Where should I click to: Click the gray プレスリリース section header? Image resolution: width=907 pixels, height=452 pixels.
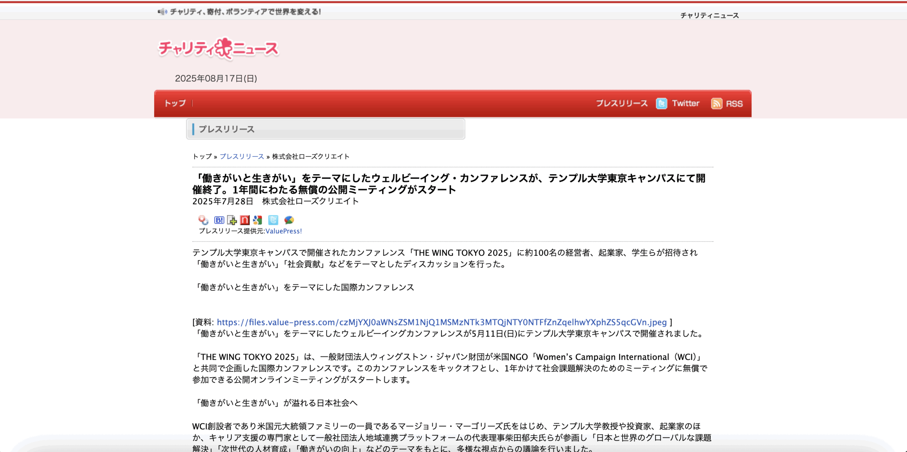(x=326, y=129)
